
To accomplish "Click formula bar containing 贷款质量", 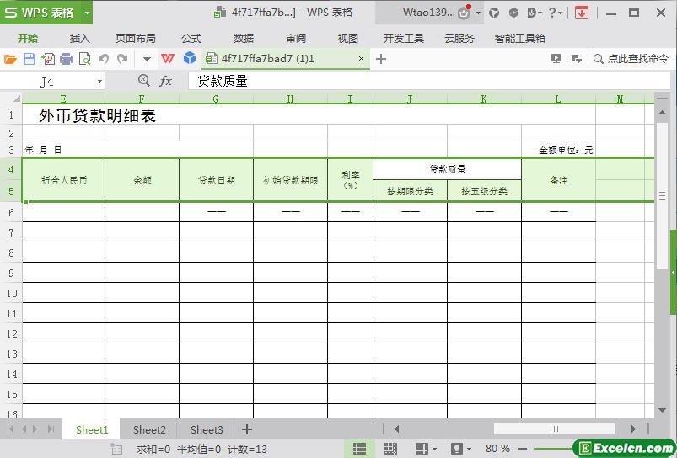I will pos(429,81).
